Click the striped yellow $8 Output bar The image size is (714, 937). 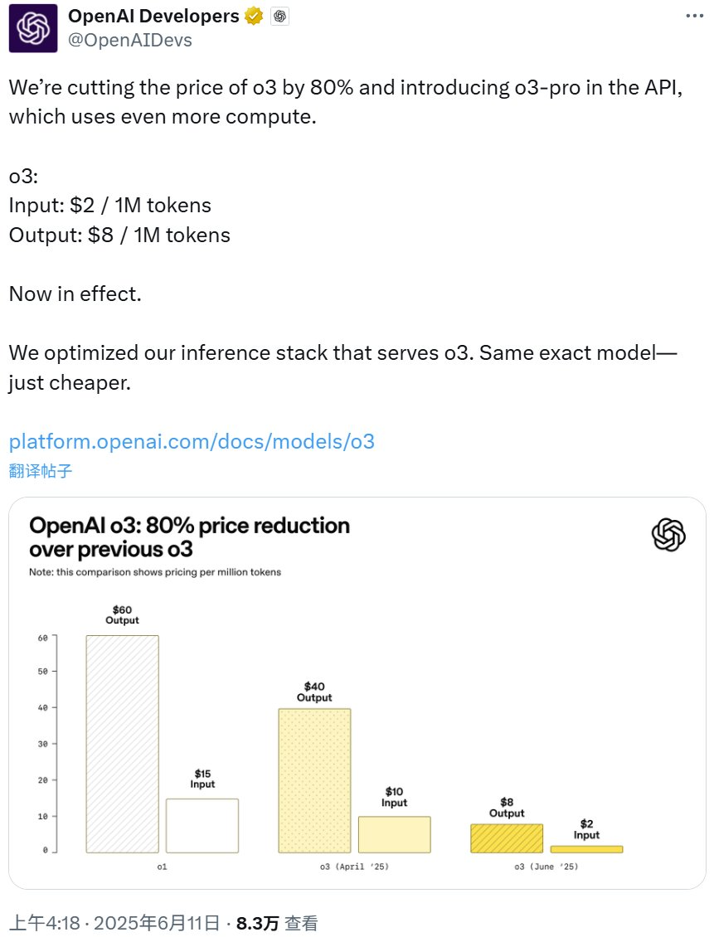(507, 838)
